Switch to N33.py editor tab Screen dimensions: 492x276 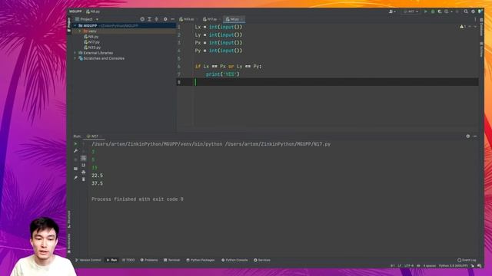pos(188,19)
